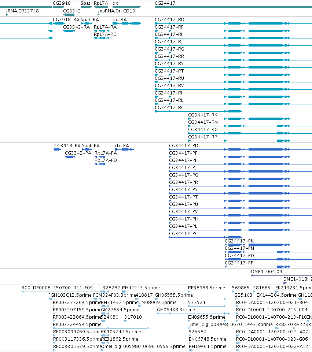Select EST GM08069.5prime

157,303
